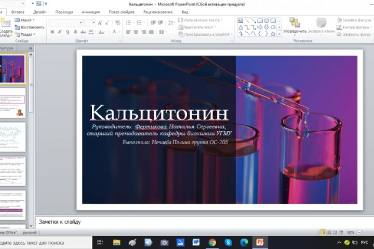Expand the shapes gallery with the More arrow

(x=279, y=34)
